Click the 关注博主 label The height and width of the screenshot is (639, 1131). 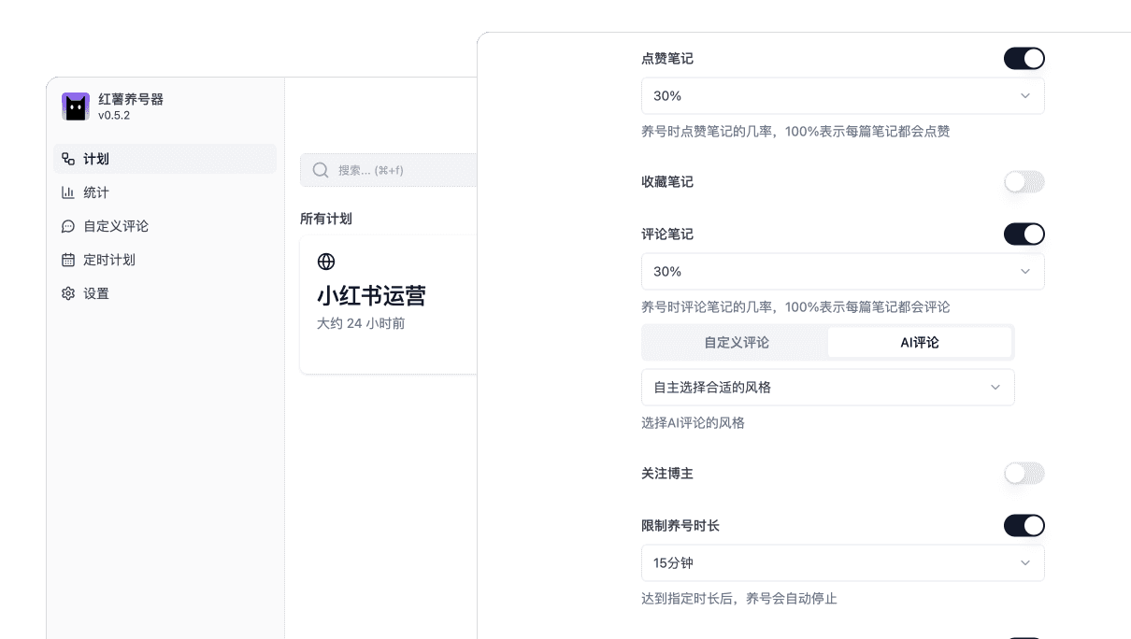667,474
